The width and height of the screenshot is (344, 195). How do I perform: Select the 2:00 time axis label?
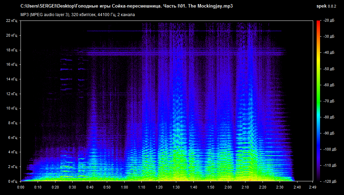click(228, 187)
